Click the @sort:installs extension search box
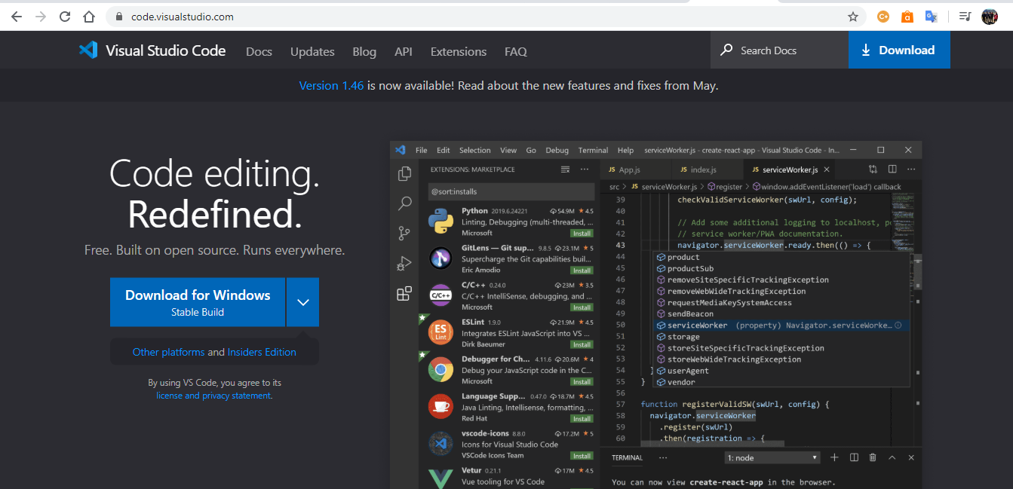Image resolution: width=1013 pixels, height=489 pixels. [511, 191]
